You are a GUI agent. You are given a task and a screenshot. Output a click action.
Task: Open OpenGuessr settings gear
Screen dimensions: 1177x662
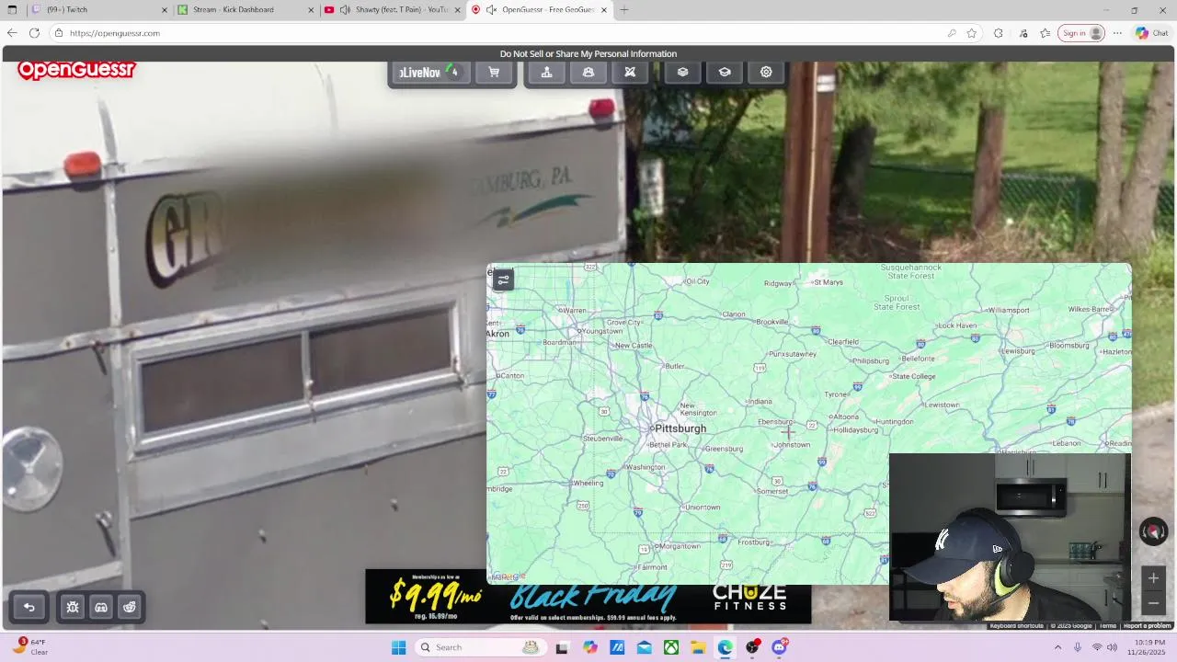[766, 73]
